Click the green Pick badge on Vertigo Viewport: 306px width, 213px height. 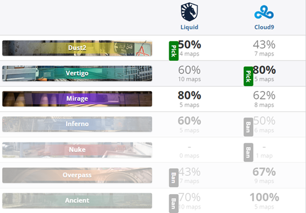pyautogui.click(x=249, y=76)
